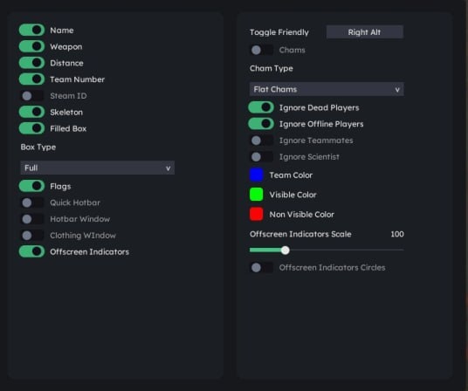The width and height of the screenshot is (468, 391).
Task: Toggle off Filled Box
Action: 31,128
